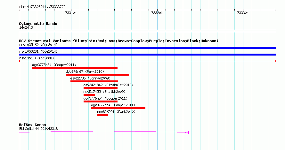Click the red dgv376n67 loss bar

coord(97,75)
